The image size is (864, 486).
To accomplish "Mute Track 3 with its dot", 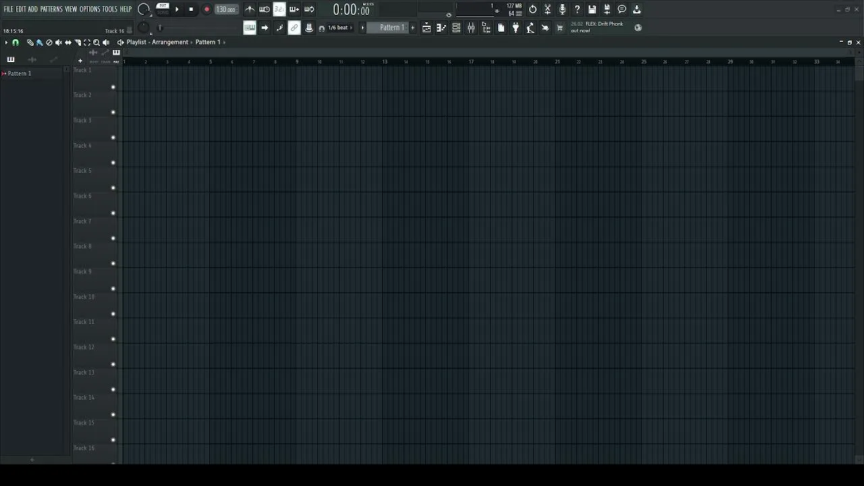I will [x=113, y=137].
